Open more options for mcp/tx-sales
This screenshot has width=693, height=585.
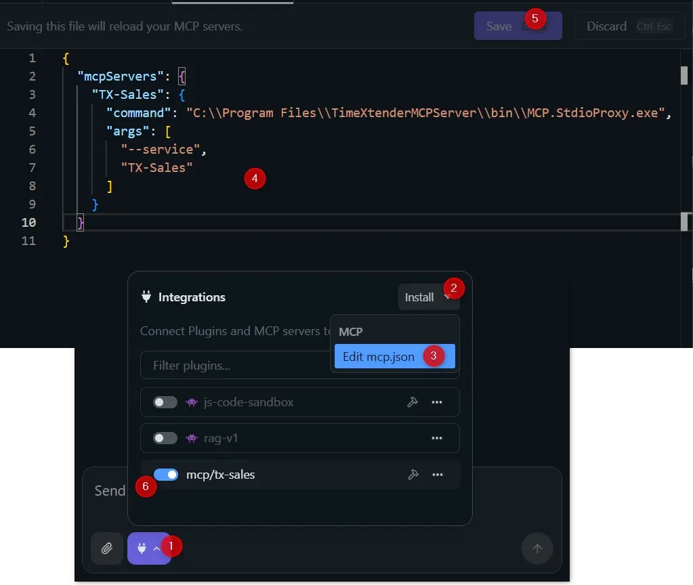coord(437,475)
